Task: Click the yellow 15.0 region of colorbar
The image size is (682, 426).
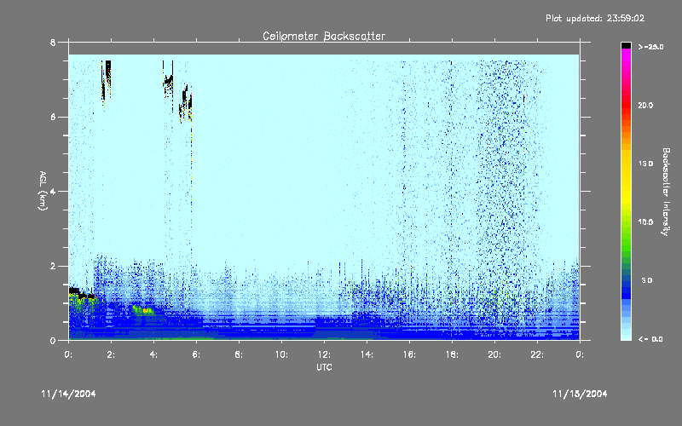Action: point(626,164)
